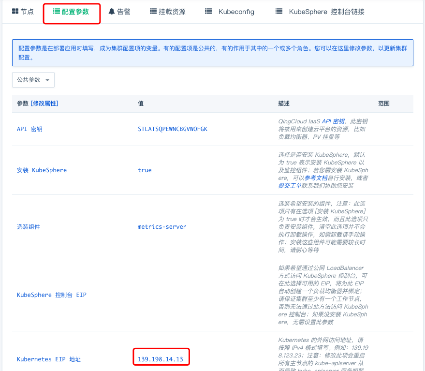Screen dimensions: 425x371
Task: Click the IP value 139.198.14.13
Action: pyautogui.click(x=160, y=359)
